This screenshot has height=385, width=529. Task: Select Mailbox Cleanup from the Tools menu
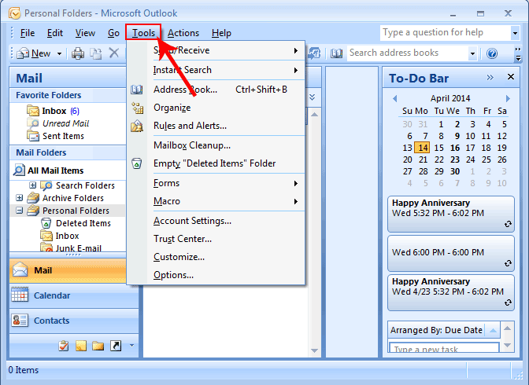(x=226, y=145)
